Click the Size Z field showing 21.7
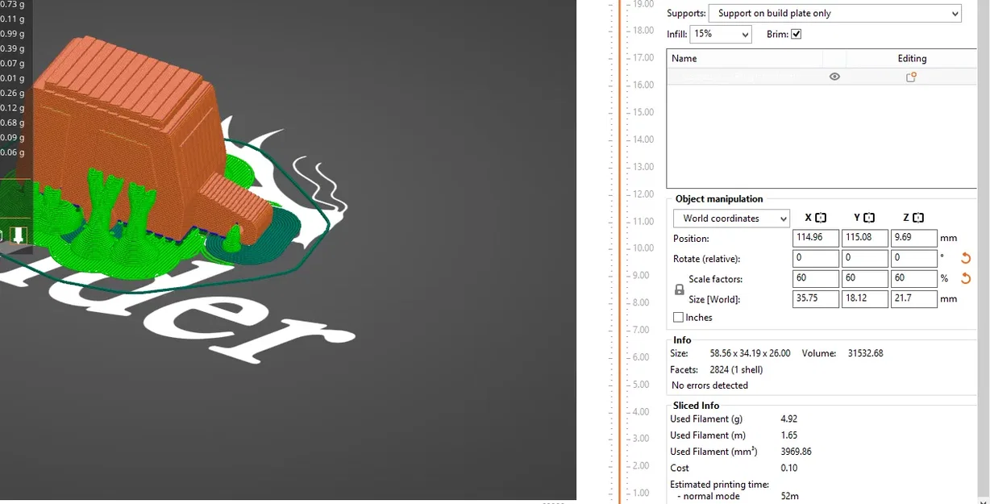Screen dimensions: 990x504 pos(913,299)
